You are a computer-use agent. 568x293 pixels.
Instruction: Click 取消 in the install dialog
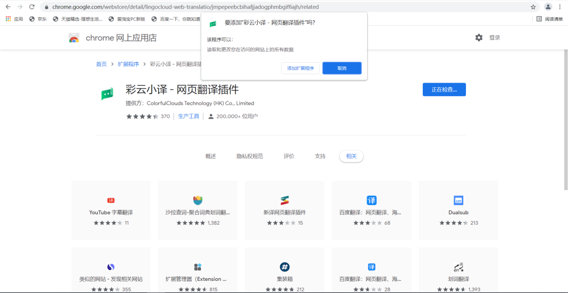coord(342,68)
